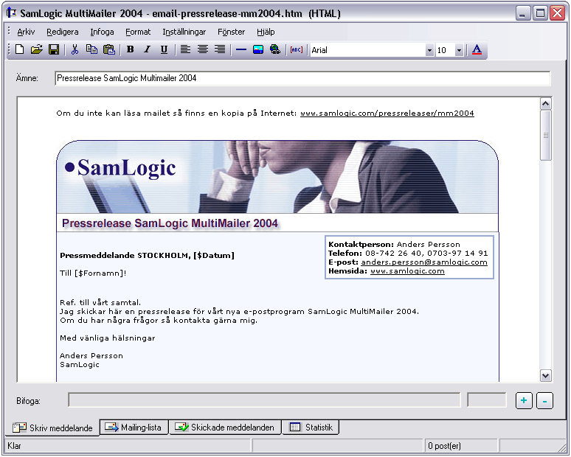
Task: Align text to the left
Action: pyautogui.click(x=185, y=49)
